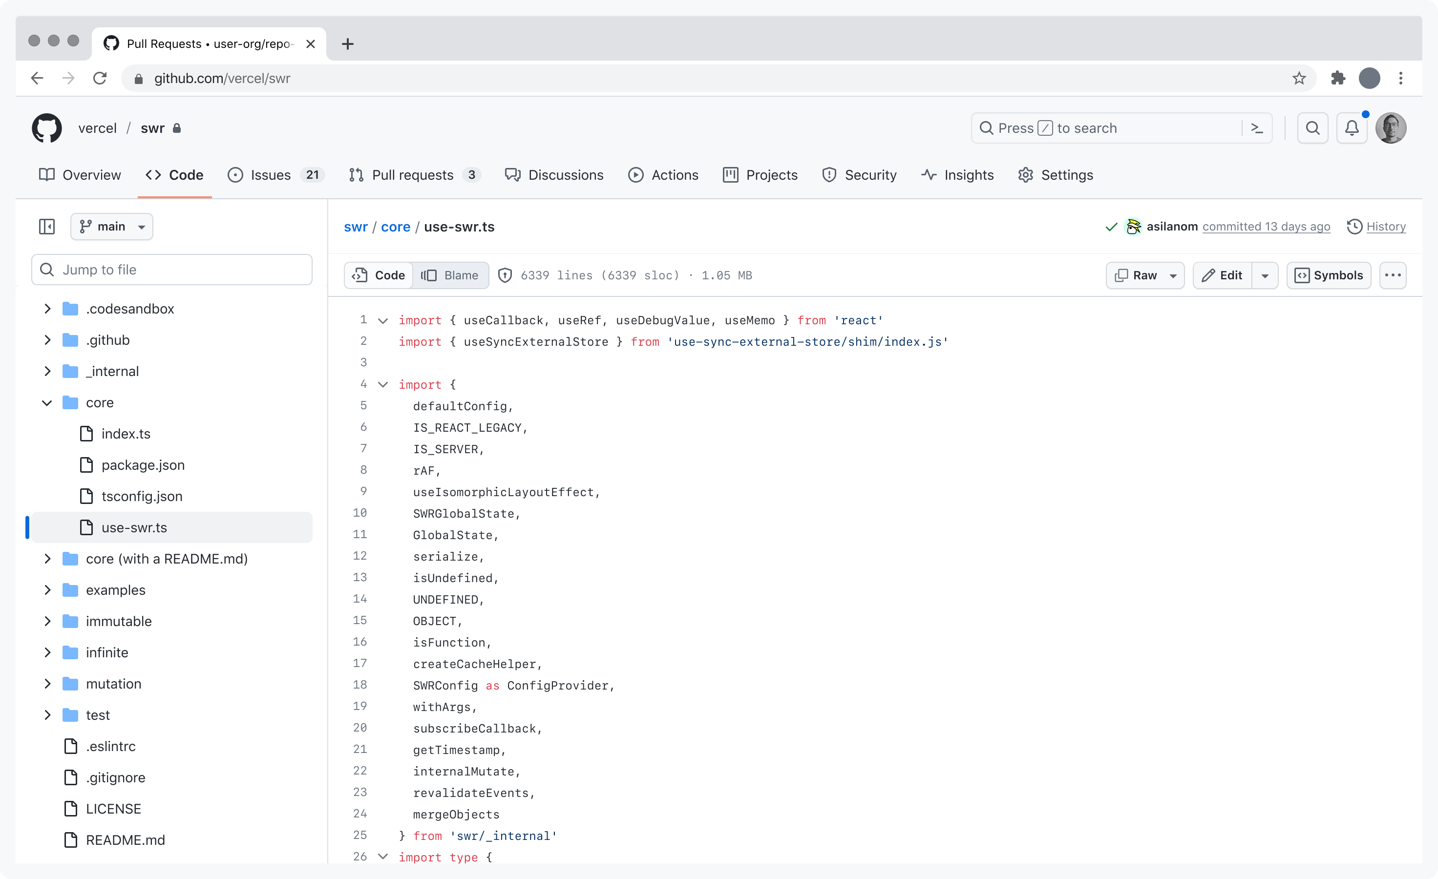This screenshot has width=1438, height=879.
Task: Open Actions tab
Action: click(663, 175)
